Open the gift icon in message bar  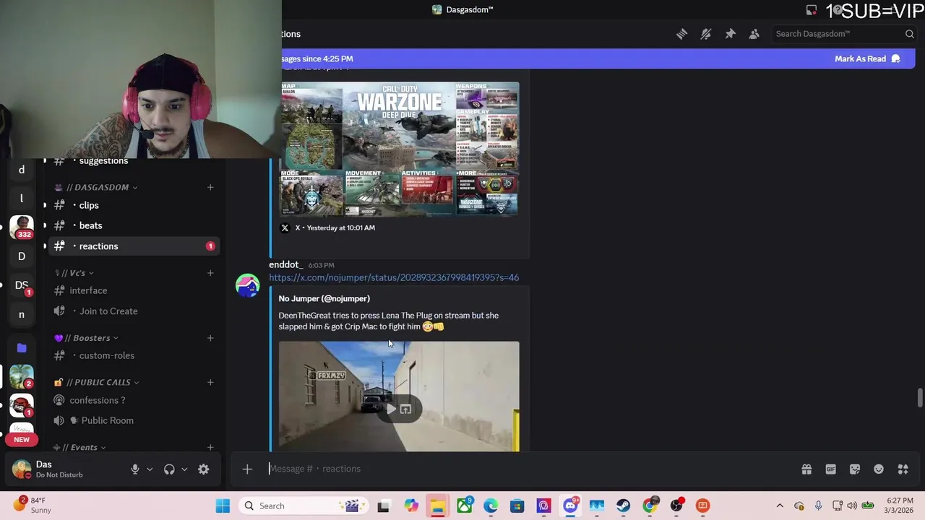pyautogui.click(x=806, y=469)
